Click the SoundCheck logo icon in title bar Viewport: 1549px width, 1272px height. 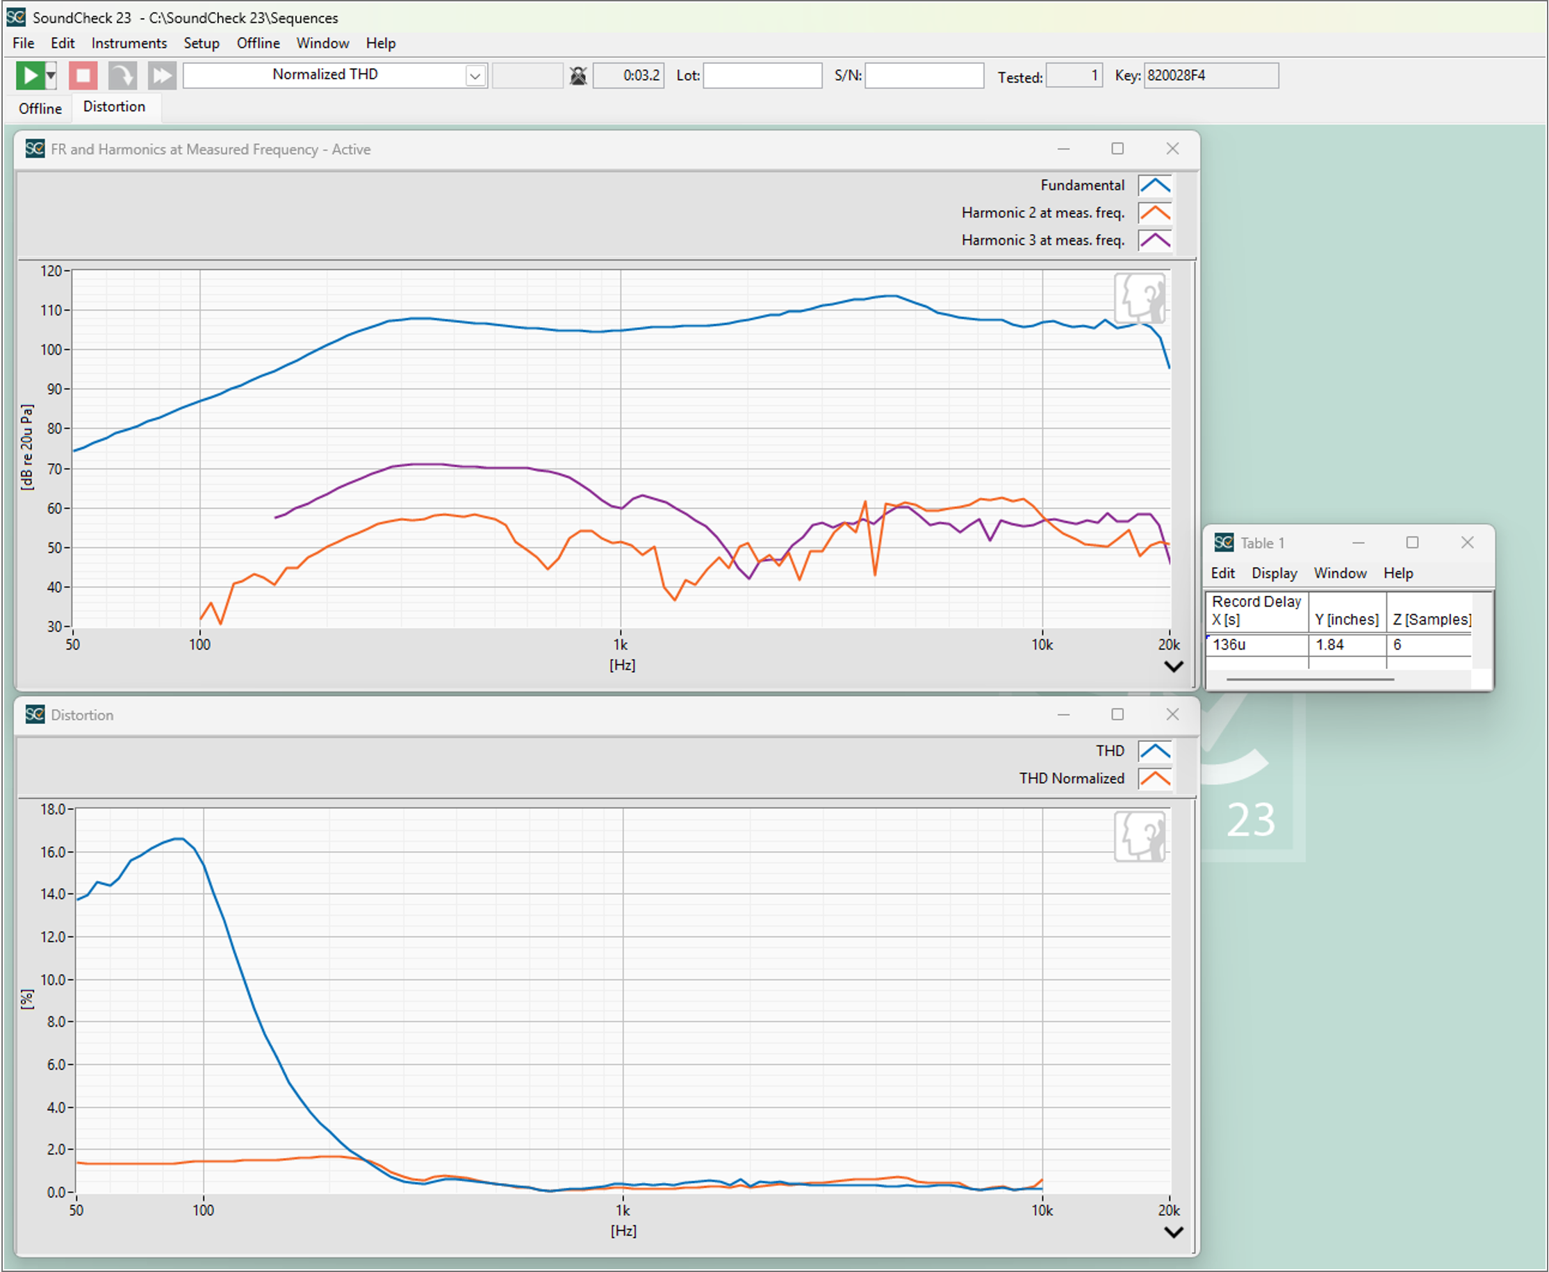(15, 16)
